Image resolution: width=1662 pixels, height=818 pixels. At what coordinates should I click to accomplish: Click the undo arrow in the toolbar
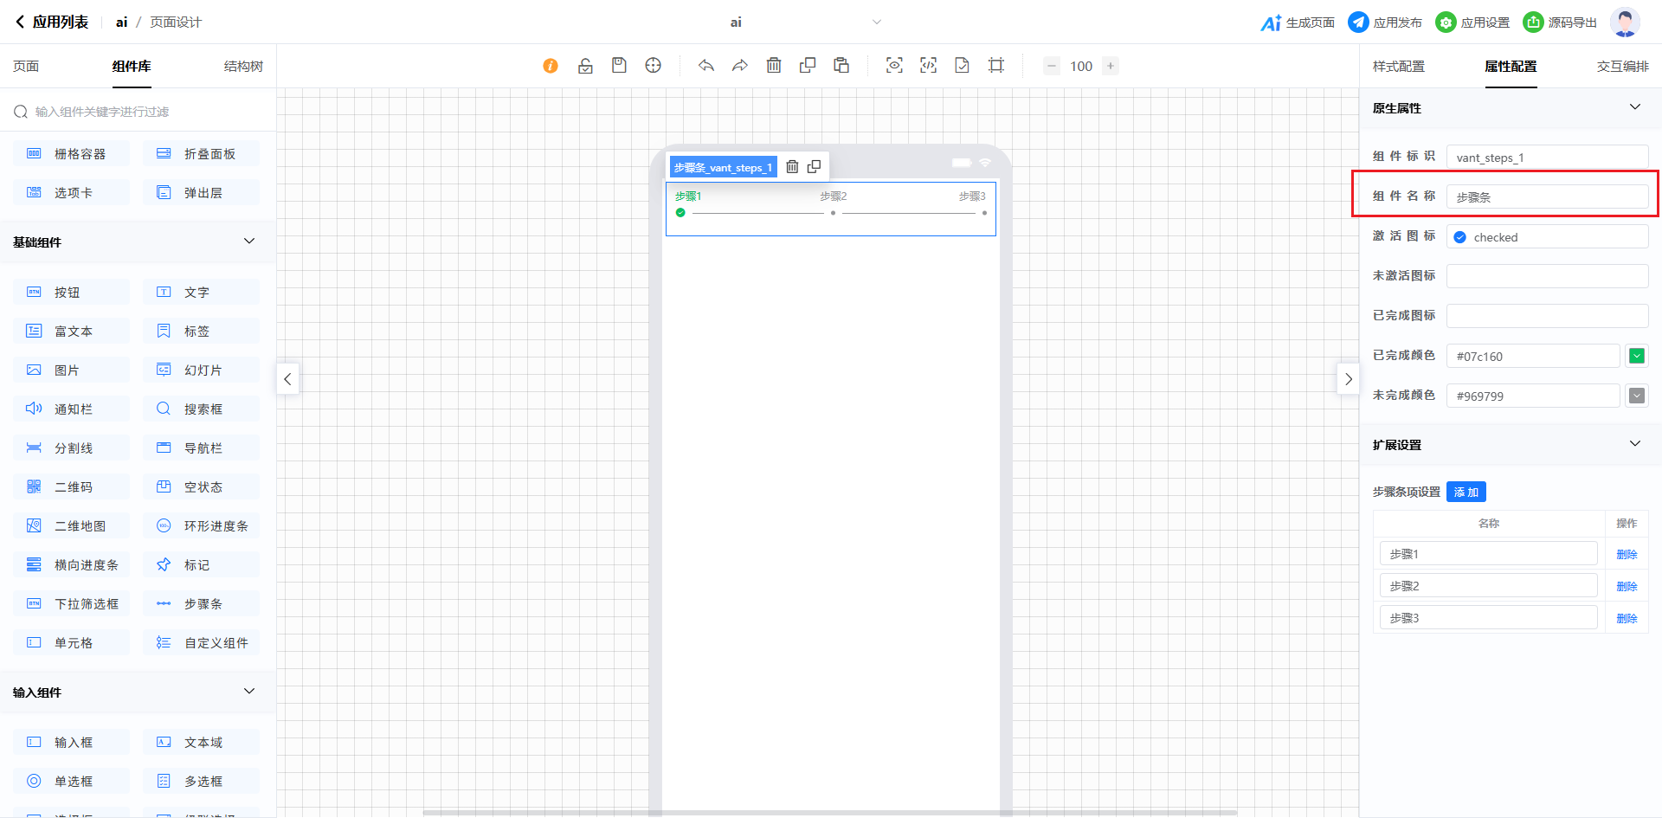706,66
